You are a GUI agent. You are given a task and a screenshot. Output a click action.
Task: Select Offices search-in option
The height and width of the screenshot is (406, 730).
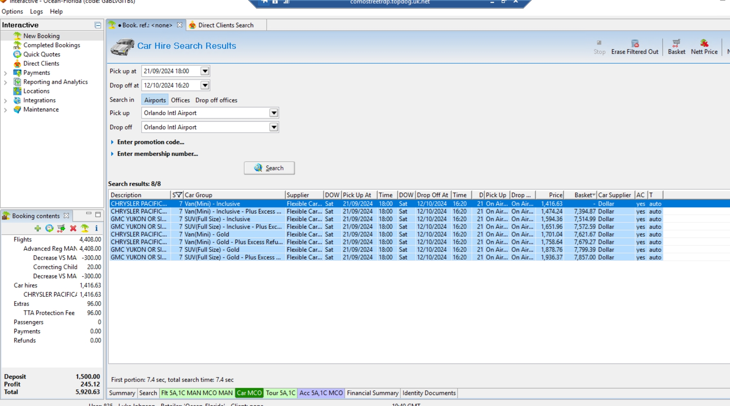point(180,100)
